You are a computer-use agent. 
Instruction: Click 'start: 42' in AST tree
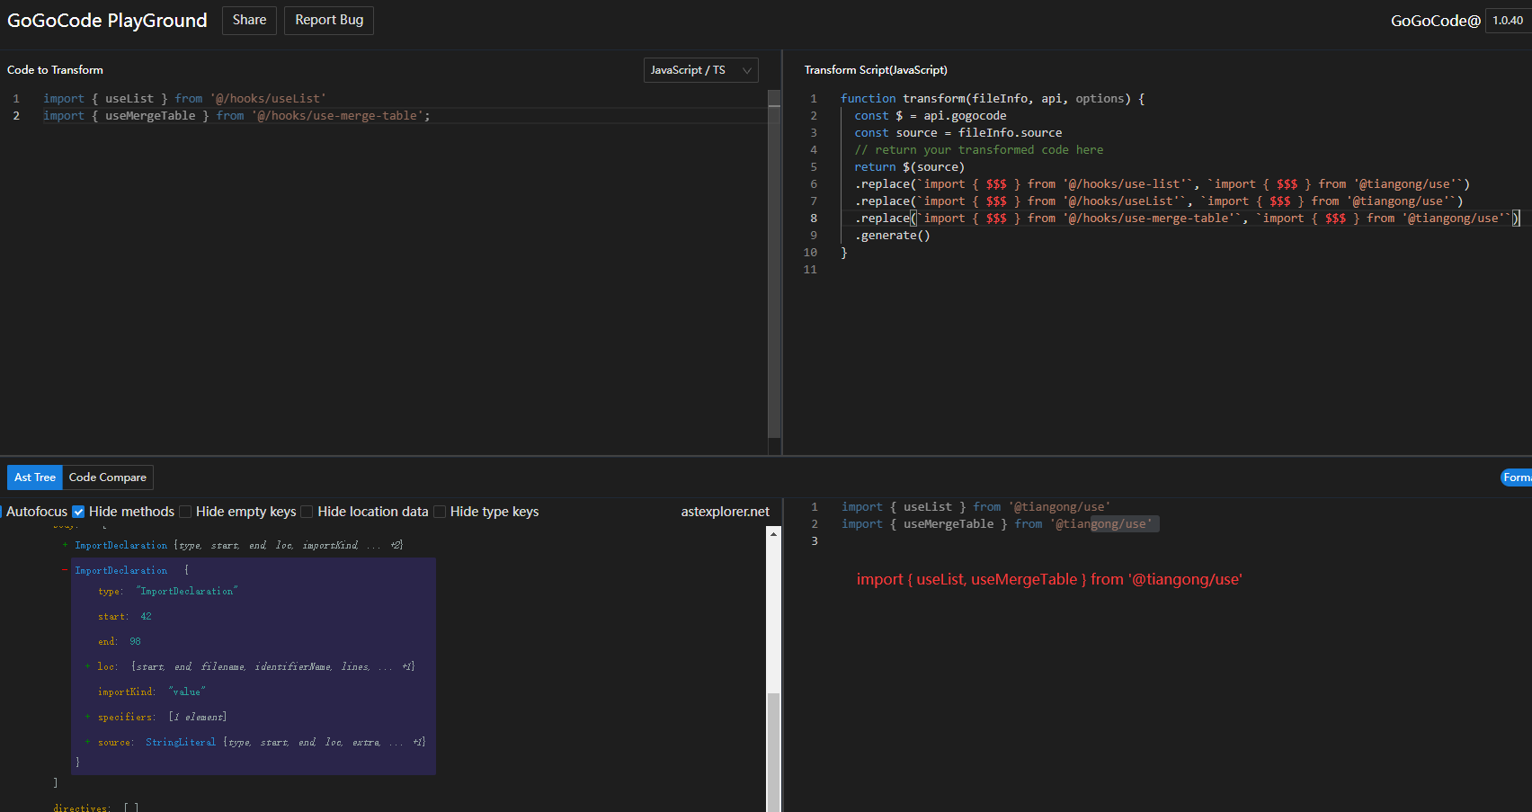pyautogui.click(x=125, y=617)
